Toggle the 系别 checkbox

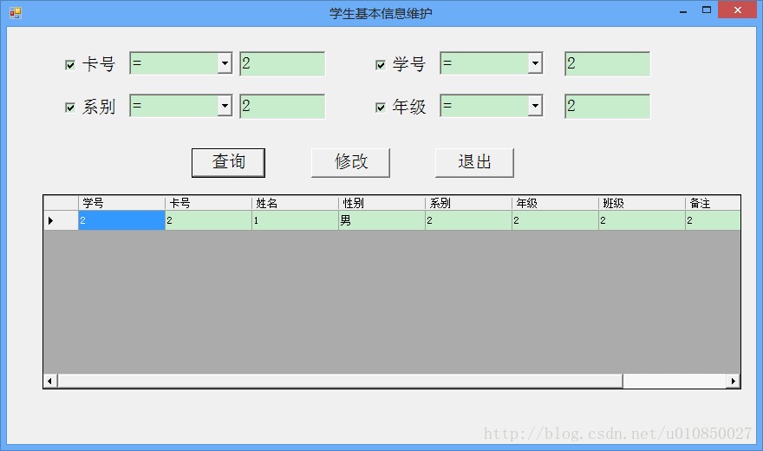(x=70, y=107)
